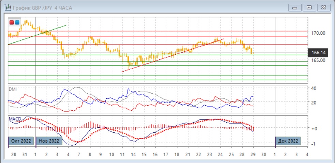Select the Окт 2022 month marker
This screenshot has width=335, height=163.
coord(21,141)
